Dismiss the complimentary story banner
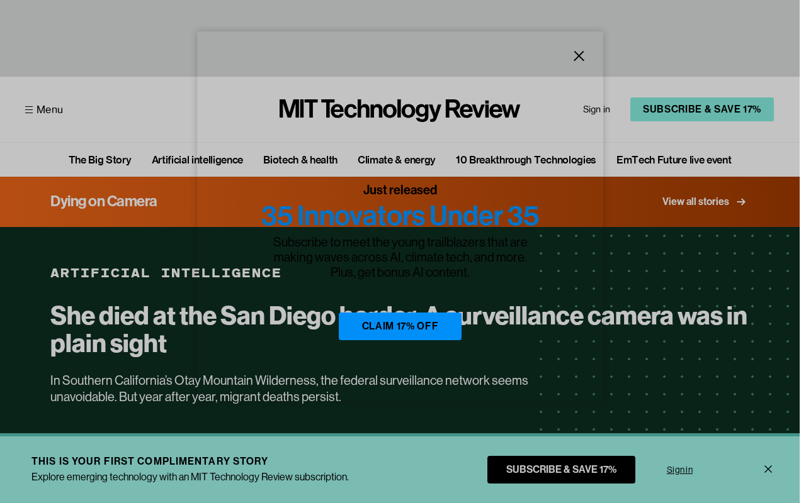Viewport: 806px width, 503px height. coord(768,469)
